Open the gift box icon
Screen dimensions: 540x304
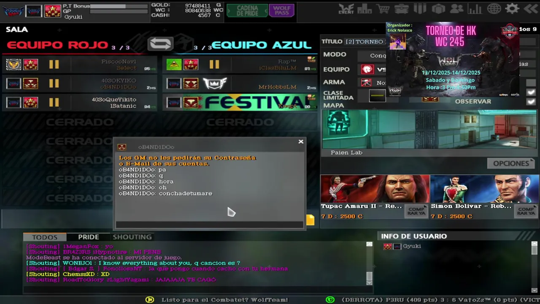438,8
